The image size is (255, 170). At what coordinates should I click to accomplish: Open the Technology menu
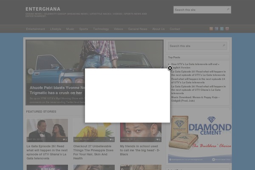pos(101,29)
